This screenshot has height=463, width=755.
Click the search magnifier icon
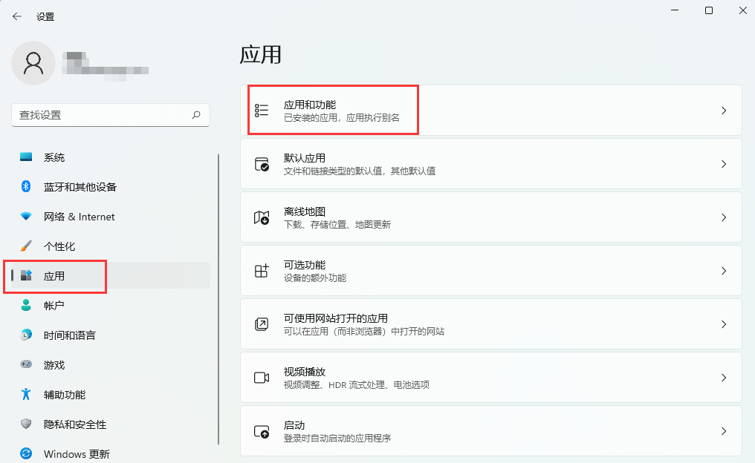point(196,115)
